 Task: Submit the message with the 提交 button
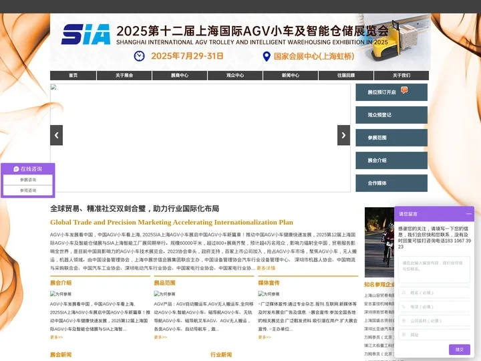click(459, 350)
